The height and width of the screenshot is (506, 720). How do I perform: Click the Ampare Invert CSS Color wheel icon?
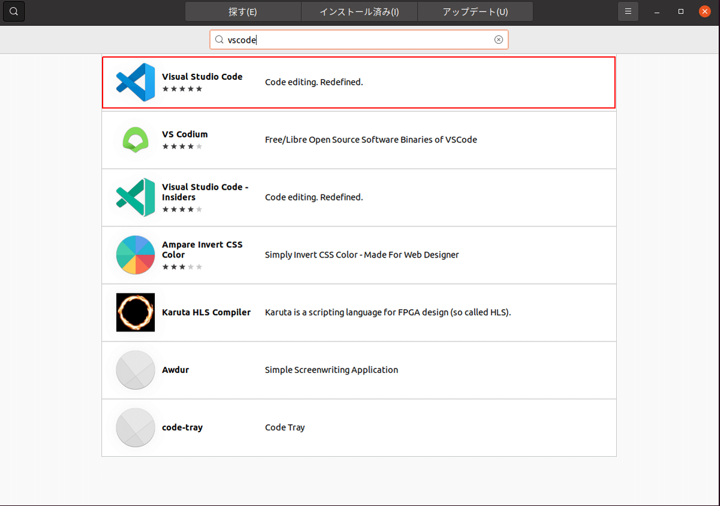click(x=136, y=255)
